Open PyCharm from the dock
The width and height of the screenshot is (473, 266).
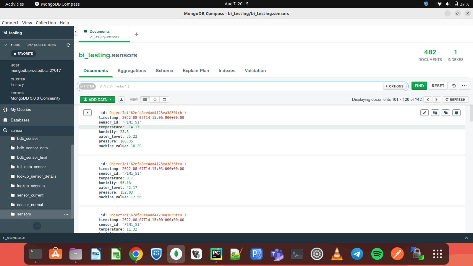(216, 254)
